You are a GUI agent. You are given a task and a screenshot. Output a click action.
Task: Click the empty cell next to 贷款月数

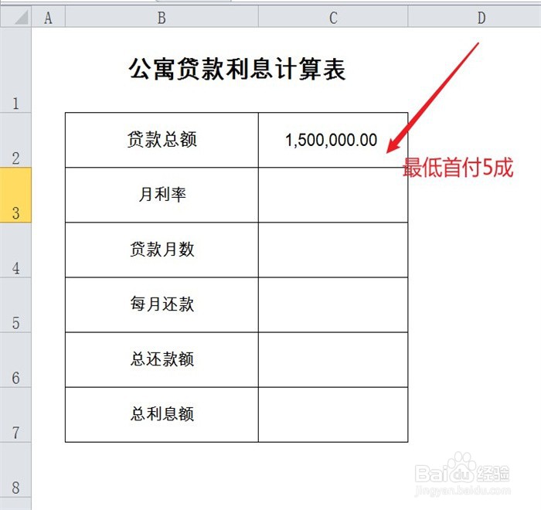click(x=333, y=250)
